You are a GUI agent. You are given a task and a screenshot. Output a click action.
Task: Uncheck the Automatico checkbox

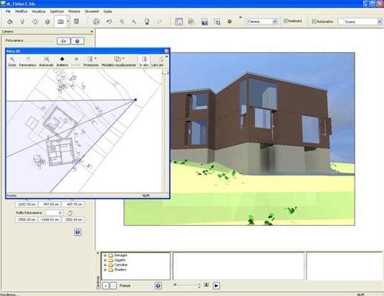[314, 22]
